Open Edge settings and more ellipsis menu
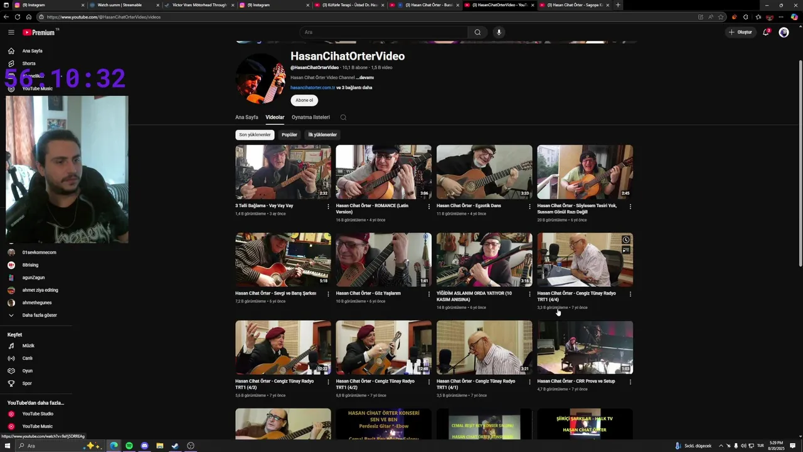This screenshot has height=452, width=803. pos(782,17)
